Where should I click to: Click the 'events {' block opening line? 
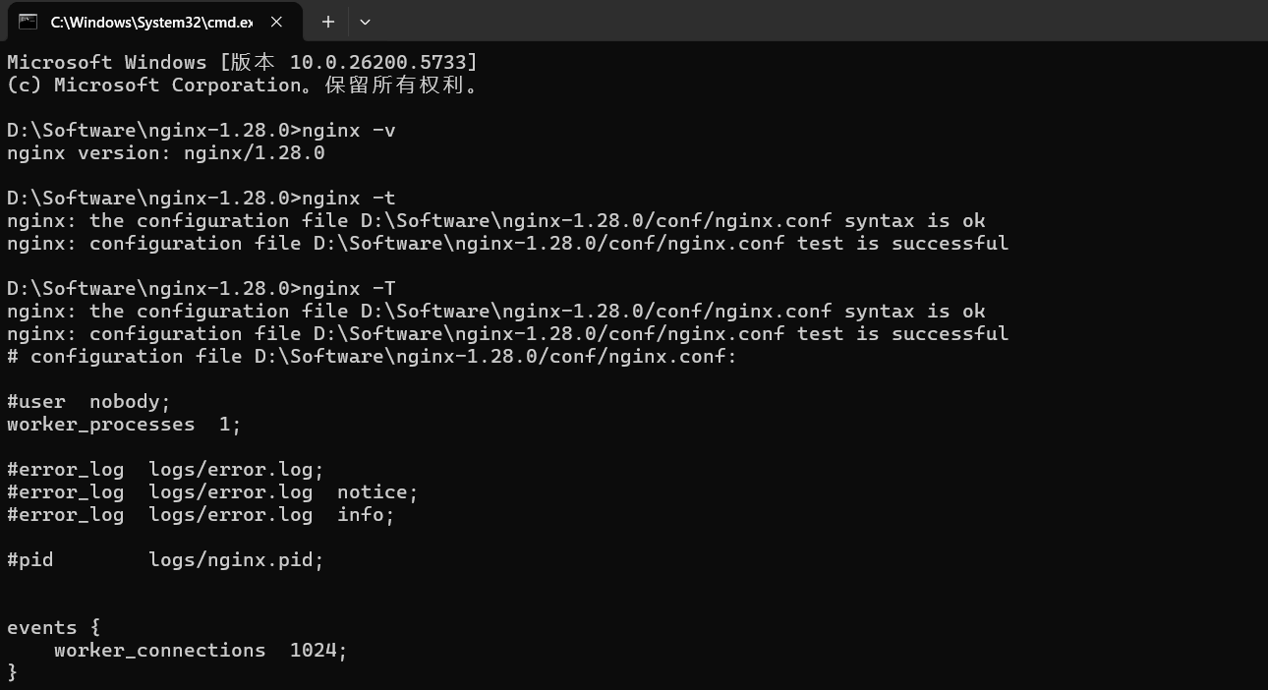(x=53, y=627)
